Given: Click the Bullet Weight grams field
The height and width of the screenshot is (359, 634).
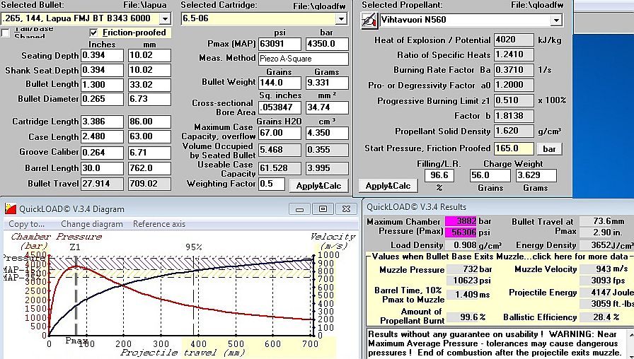Looking at the screenshot, I should coord(327,83).
